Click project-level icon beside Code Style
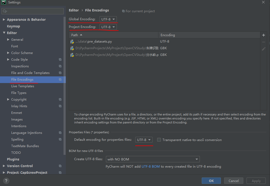This screenshot has height=186, width=270. coord(60,59)
